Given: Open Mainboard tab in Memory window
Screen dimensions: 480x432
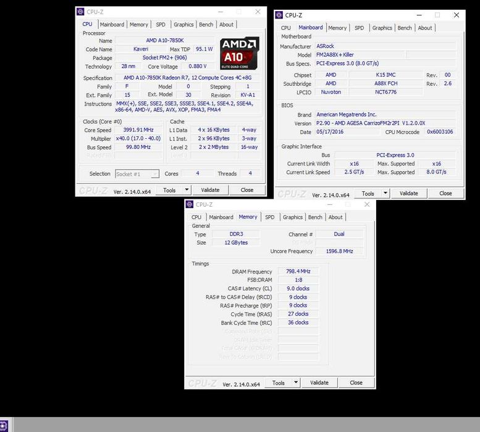Looking at the screenshot, I should coord(221,217).
